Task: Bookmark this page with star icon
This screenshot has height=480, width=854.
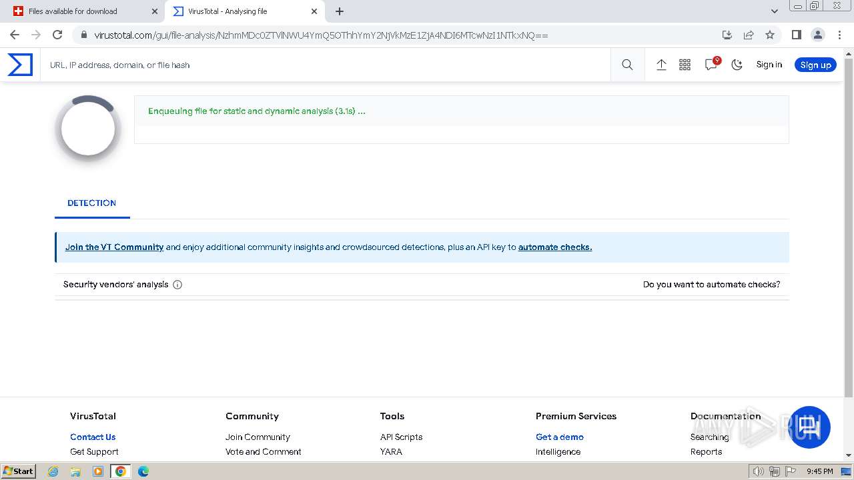Action: 770,35
